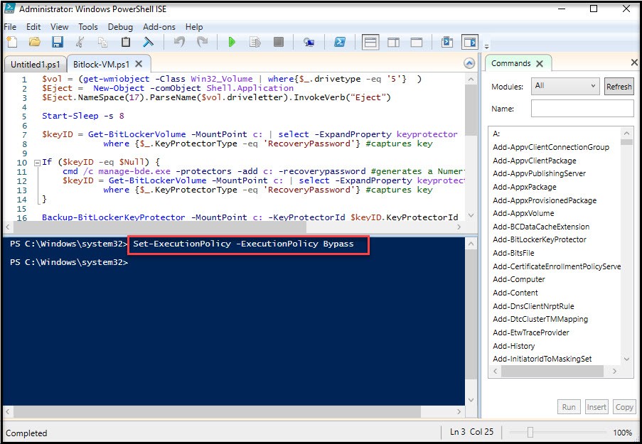Viewport: 642px width, 444px height.
Task: Open the Modules dropdown set to All
Action: (x=565, y=86)
